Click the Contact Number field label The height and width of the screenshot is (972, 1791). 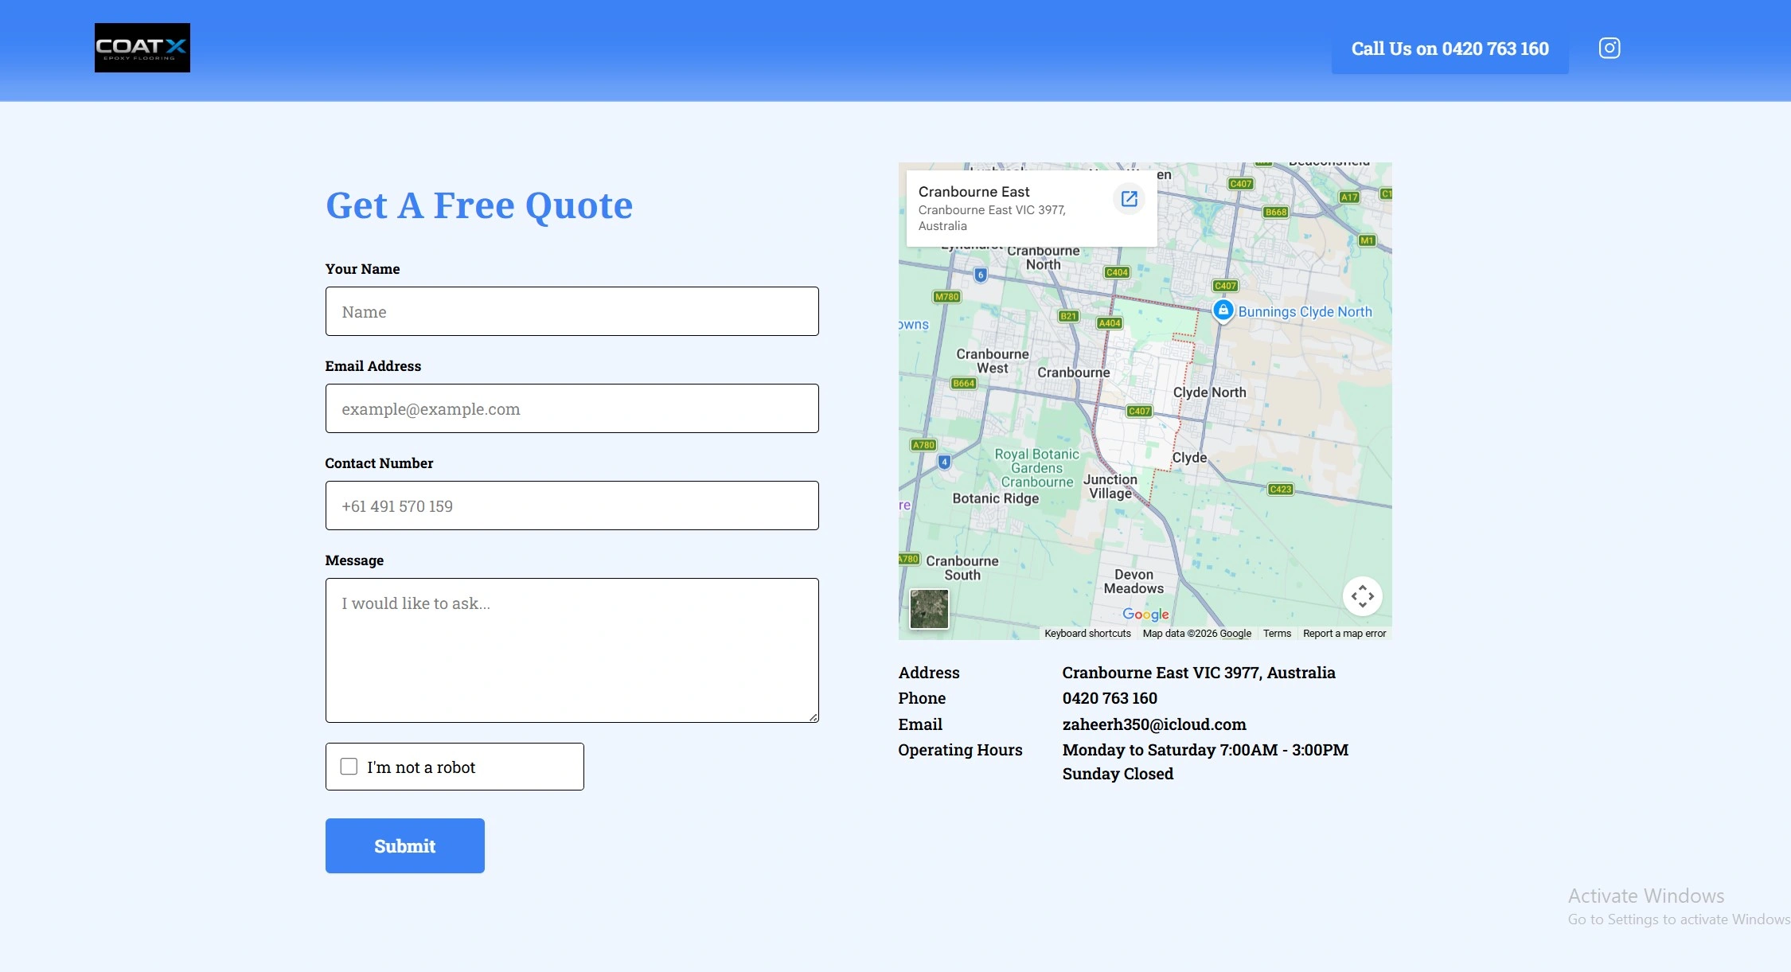point(379,463)
